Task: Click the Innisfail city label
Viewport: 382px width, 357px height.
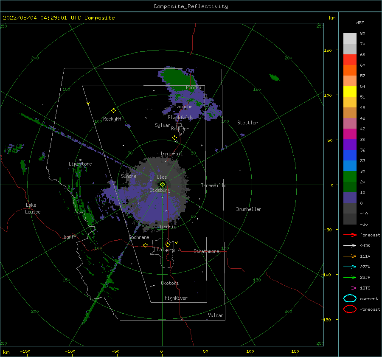Action: [x=171, y=154]
